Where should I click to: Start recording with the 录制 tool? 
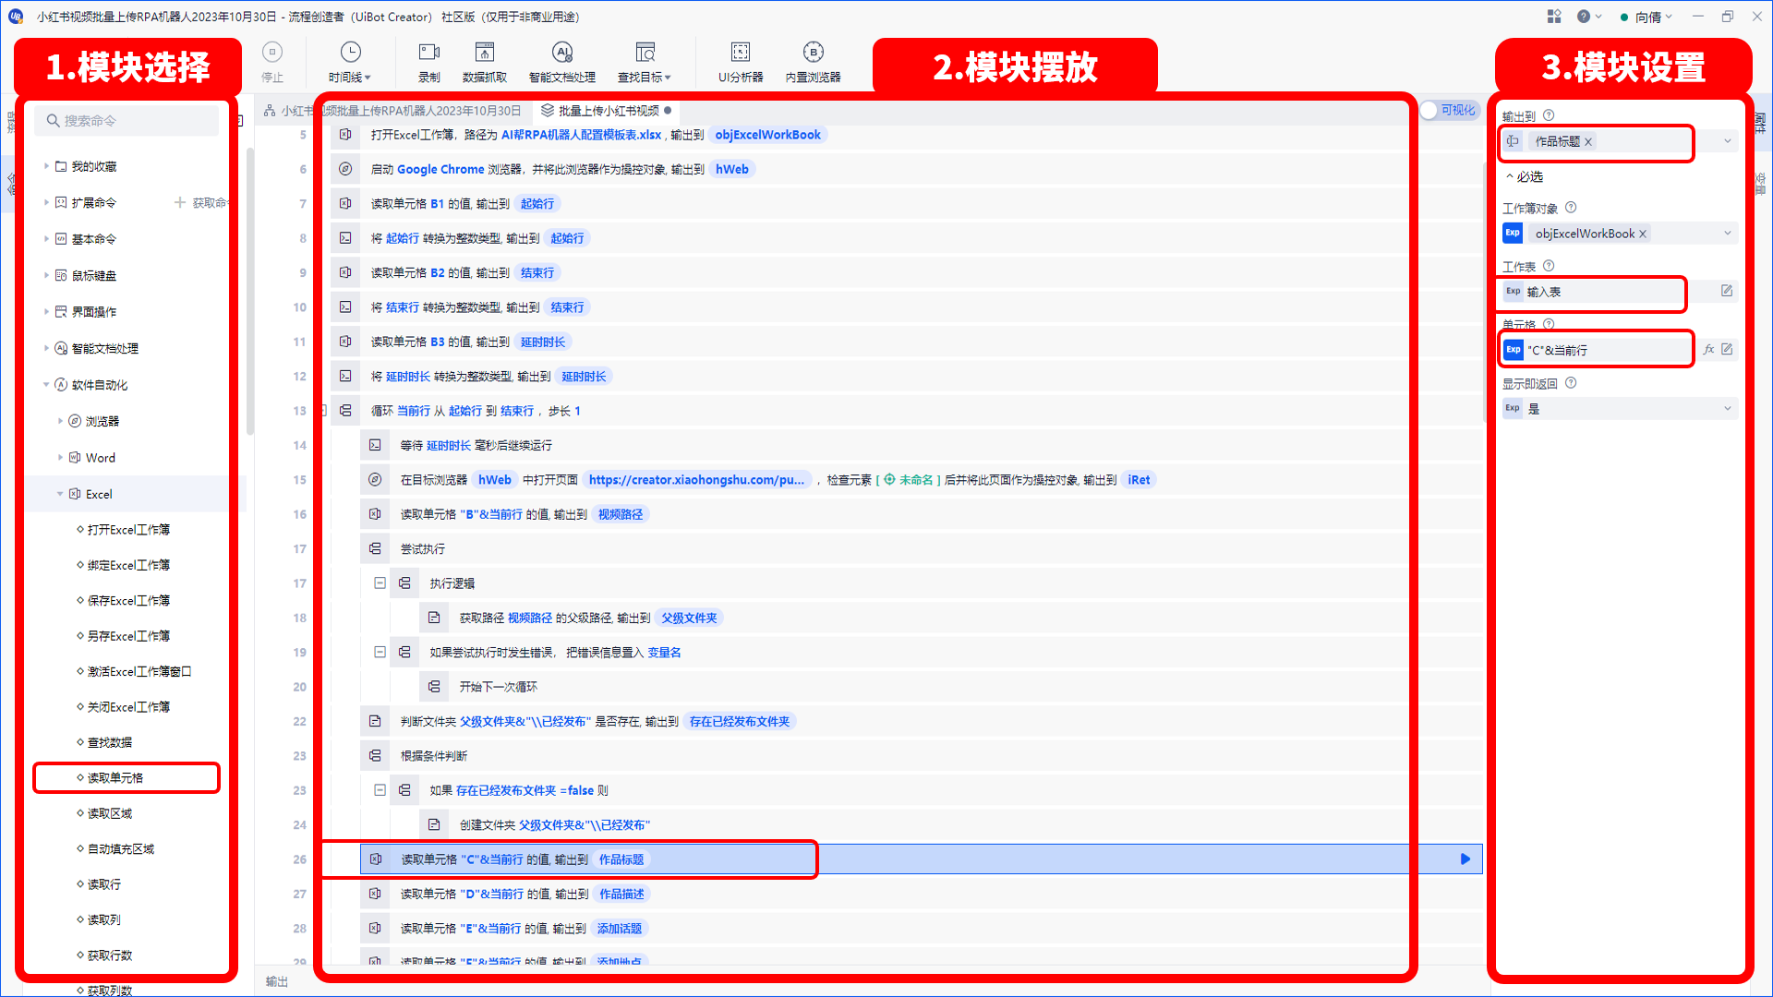(429, 61)
